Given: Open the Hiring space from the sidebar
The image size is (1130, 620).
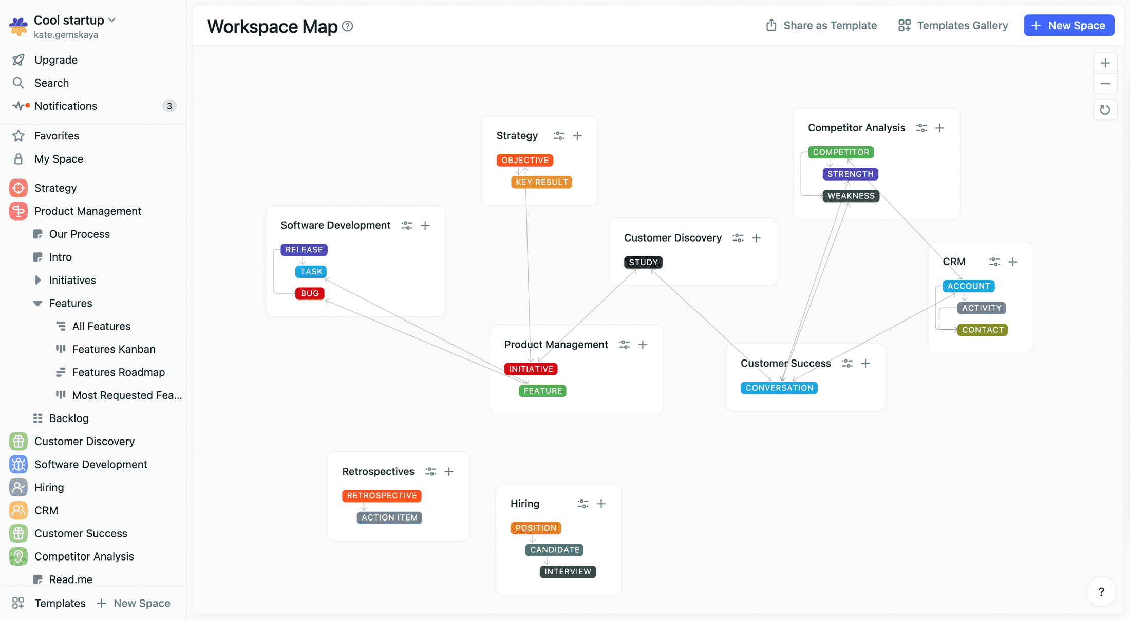Looking at the screenshot, I should [49, 487].
